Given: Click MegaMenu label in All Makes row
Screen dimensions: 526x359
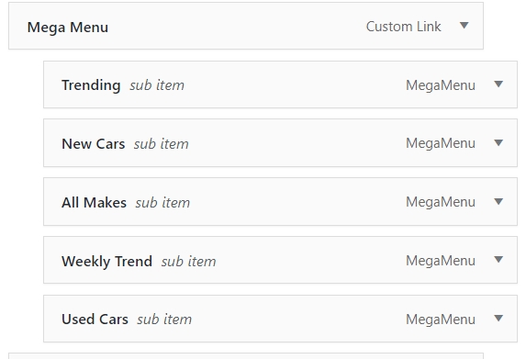Looking at the screenshot, I should [441, 202].
